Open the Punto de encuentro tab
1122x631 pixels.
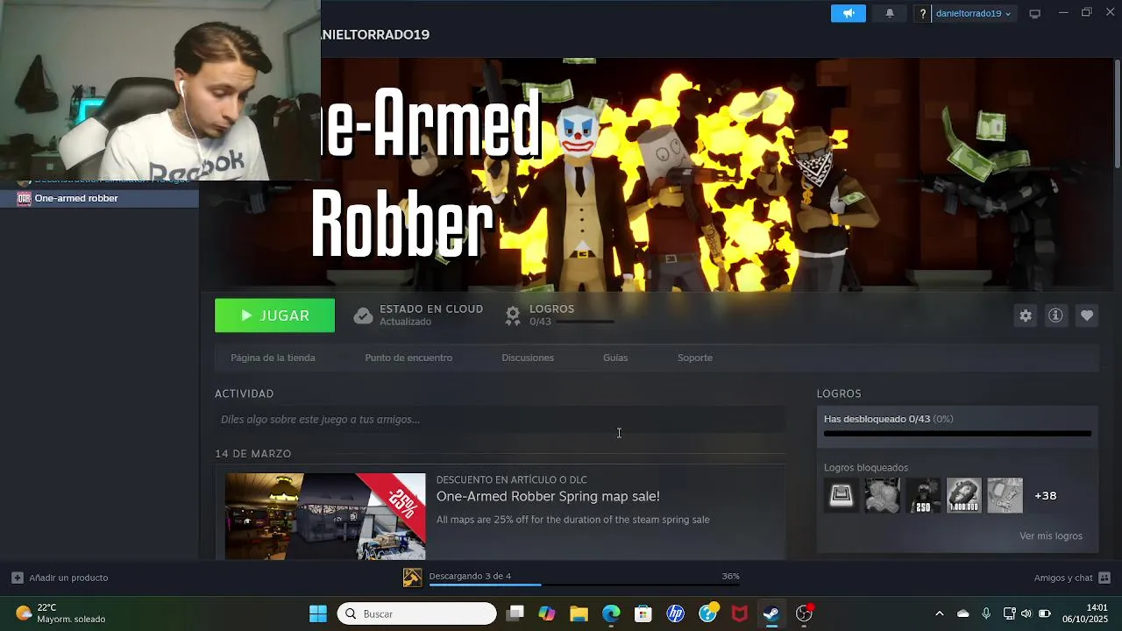click(408, 358)
